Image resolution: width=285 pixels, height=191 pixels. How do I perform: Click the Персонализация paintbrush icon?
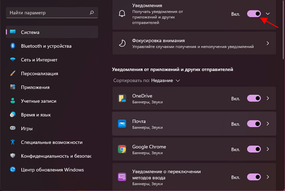pos(13,73)
